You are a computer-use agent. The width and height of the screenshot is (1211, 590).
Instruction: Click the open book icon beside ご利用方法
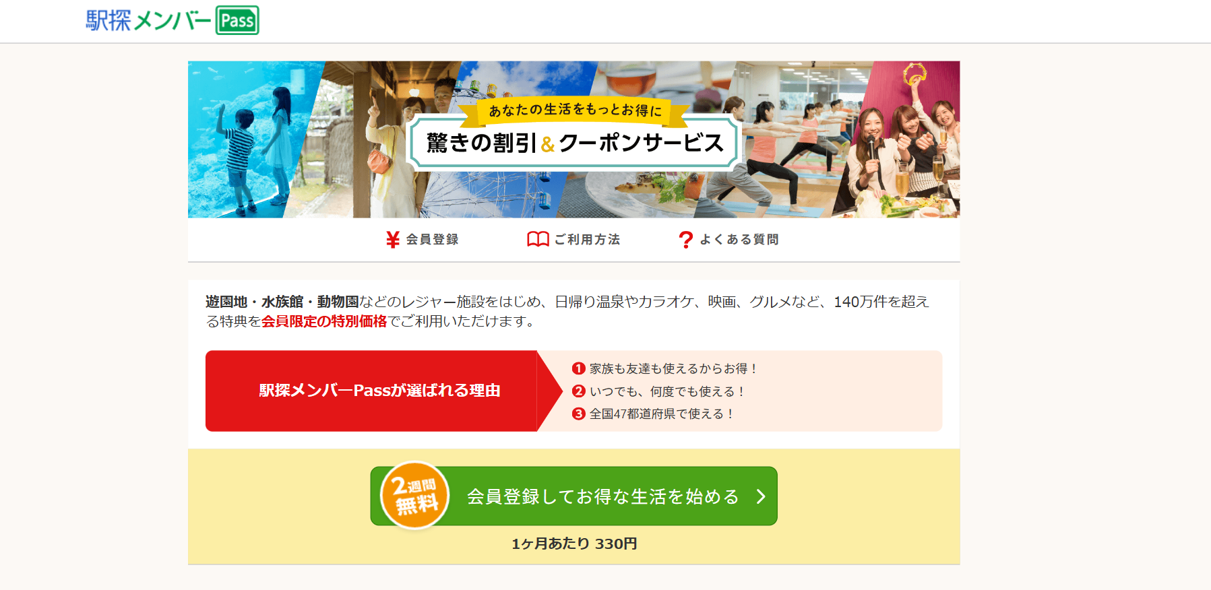[x=538, y=239]
